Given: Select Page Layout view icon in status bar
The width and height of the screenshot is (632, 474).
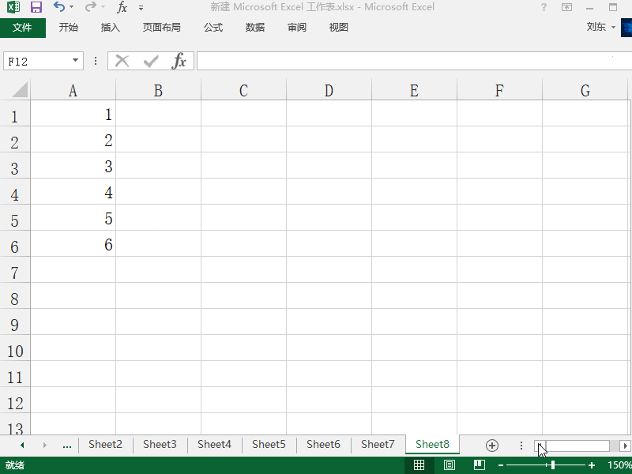Looking at the screenshot, I should tap(449, 465).
